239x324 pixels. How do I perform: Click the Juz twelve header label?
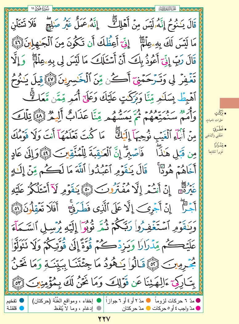point(168,8)
